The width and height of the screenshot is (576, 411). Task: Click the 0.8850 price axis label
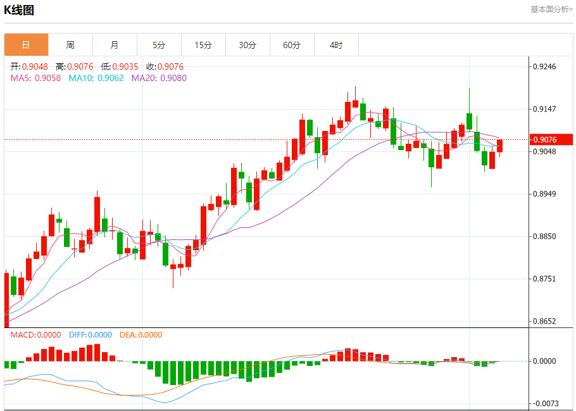545,236
